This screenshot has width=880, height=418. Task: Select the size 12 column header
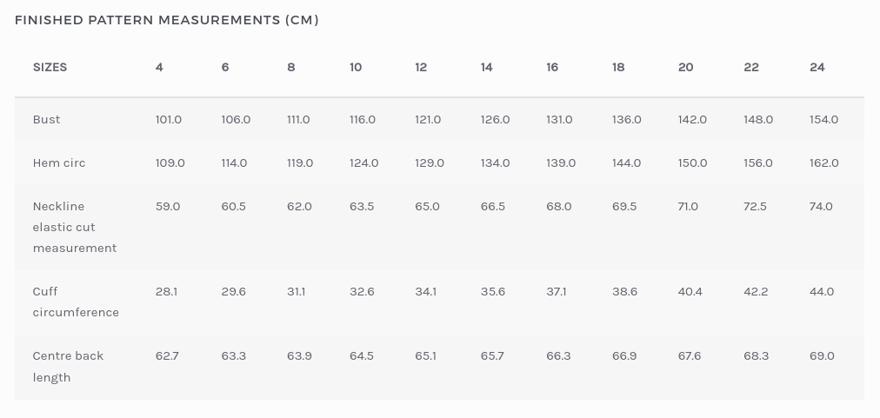pos(421,67)
